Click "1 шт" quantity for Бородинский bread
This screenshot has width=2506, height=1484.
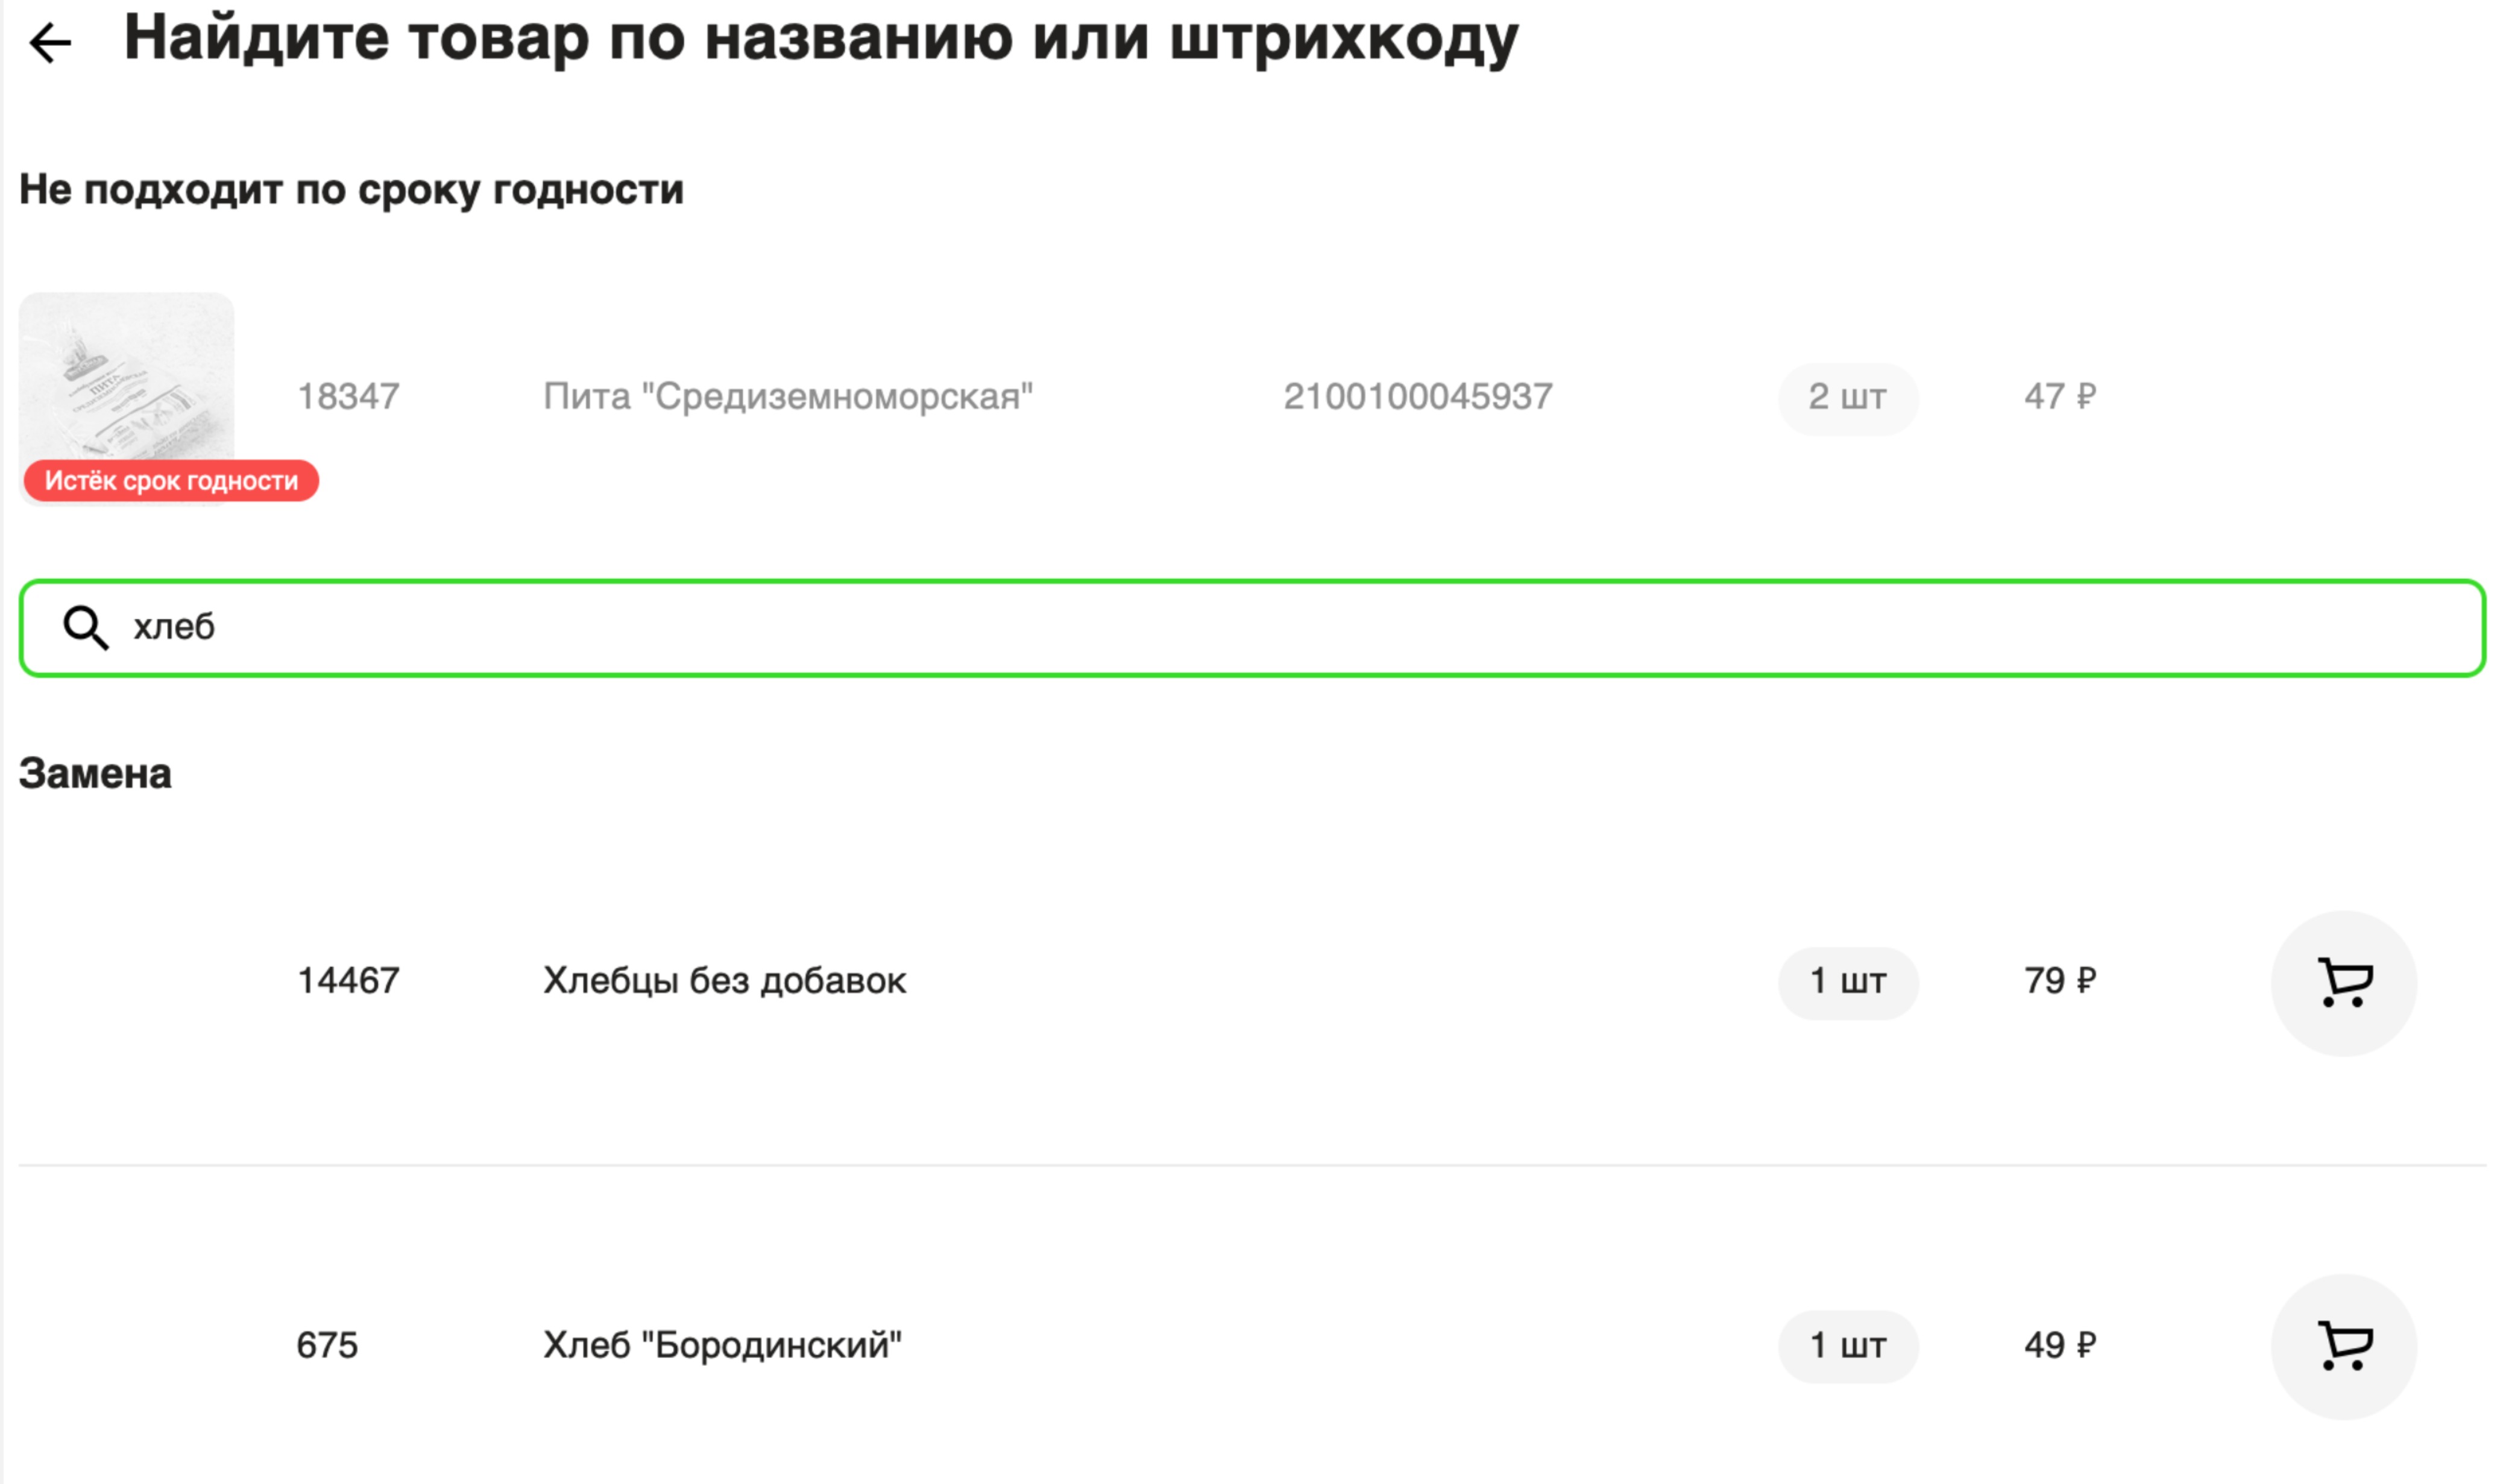coord(1846,1346)
